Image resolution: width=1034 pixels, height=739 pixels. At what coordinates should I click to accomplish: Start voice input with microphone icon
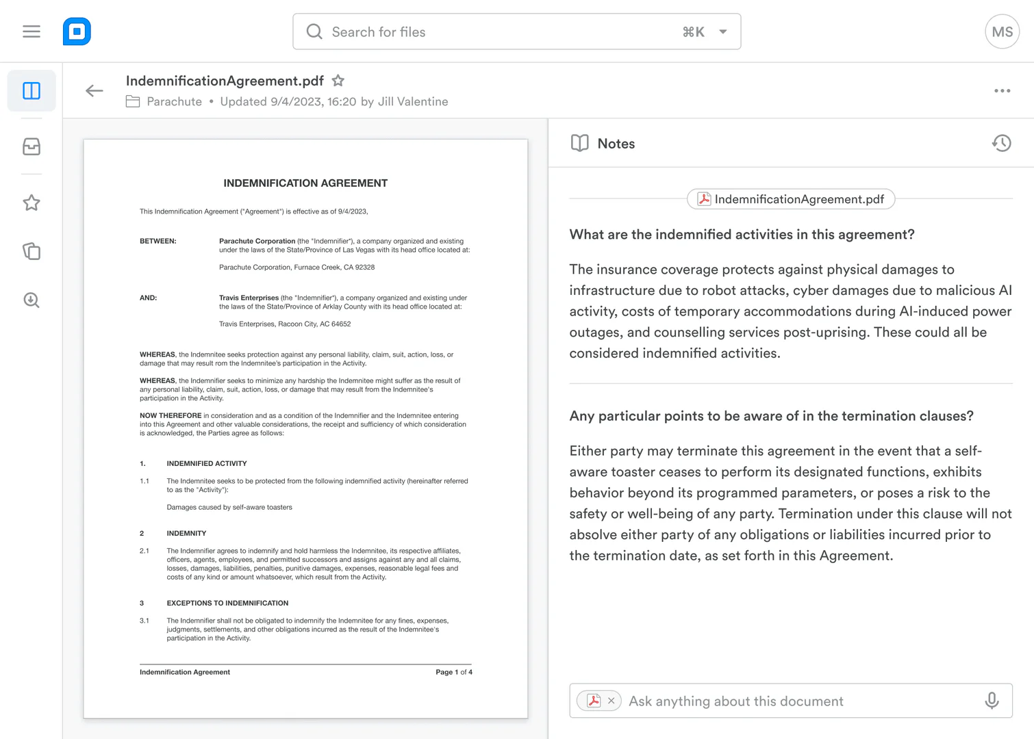(x=991, y=701)
